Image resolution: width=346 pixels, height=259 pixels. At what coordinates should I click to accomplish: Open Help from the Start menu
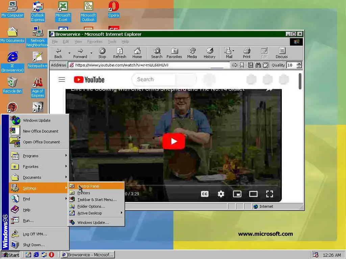[x=39, y=210]
